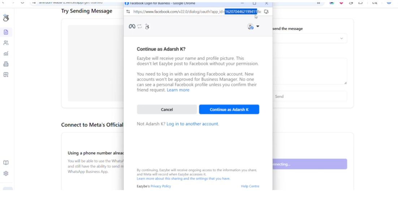This screenshot has width=398, height=198.
Task: Click the Continue as Adarsh K? heading
Action: [x=161, y=49]
